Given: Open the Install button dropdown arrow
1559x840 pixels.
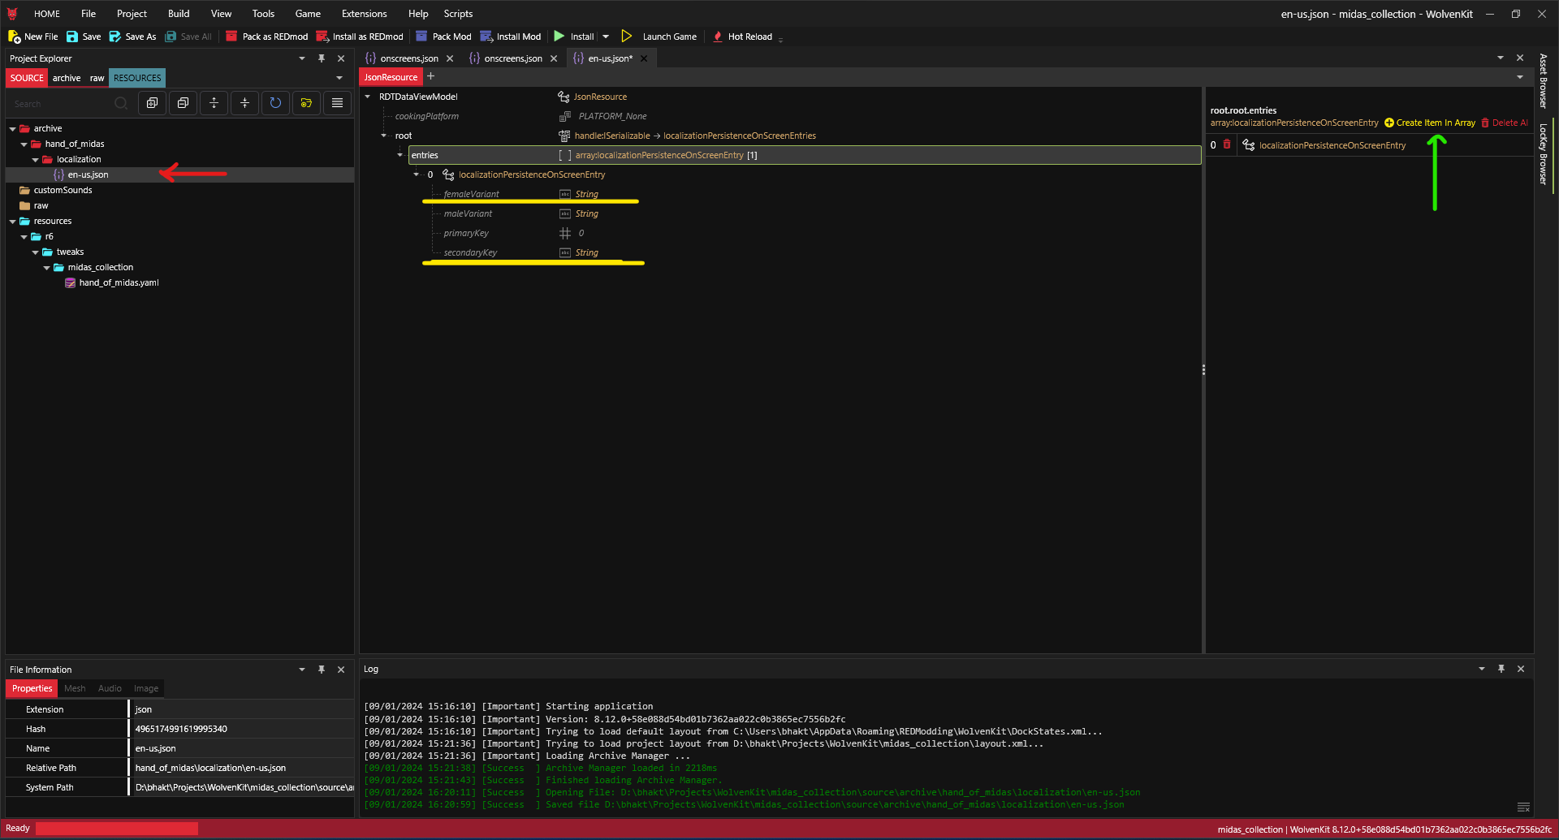Looking at the screenshot, I should (606, 37).
